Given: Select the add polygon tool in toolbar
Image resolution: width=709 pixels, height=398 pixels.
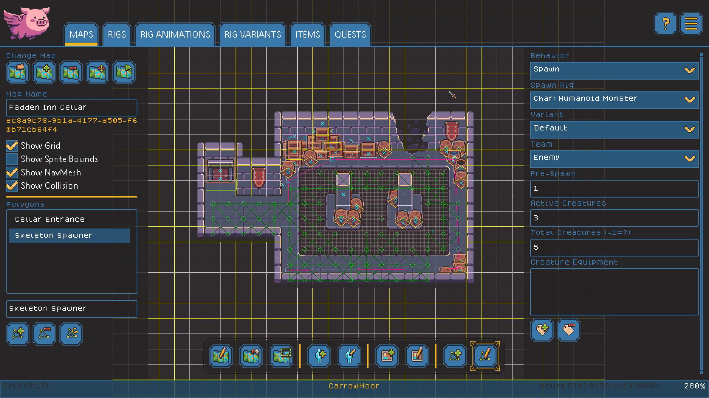Looking at the screenshot, I should [455, 356].
